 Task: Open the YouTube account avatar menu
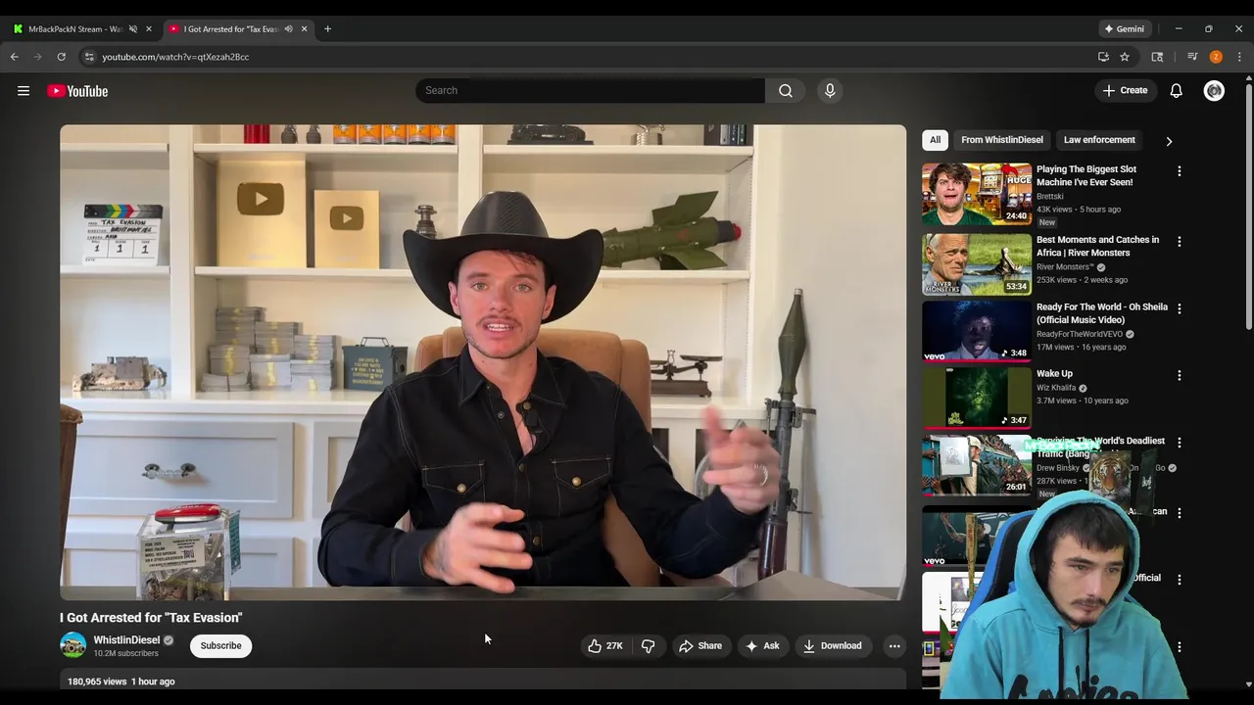(x=1214, y=91)
